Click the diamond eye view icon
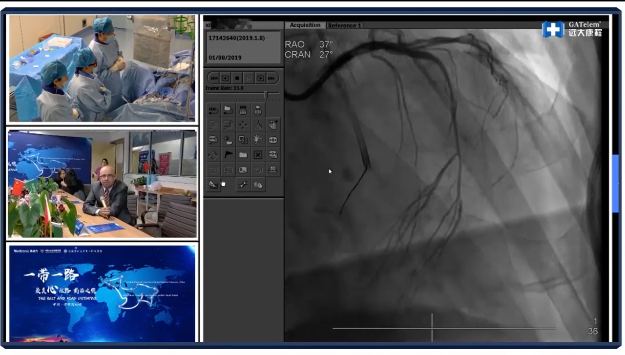625x355 pixels. point(213,155)
